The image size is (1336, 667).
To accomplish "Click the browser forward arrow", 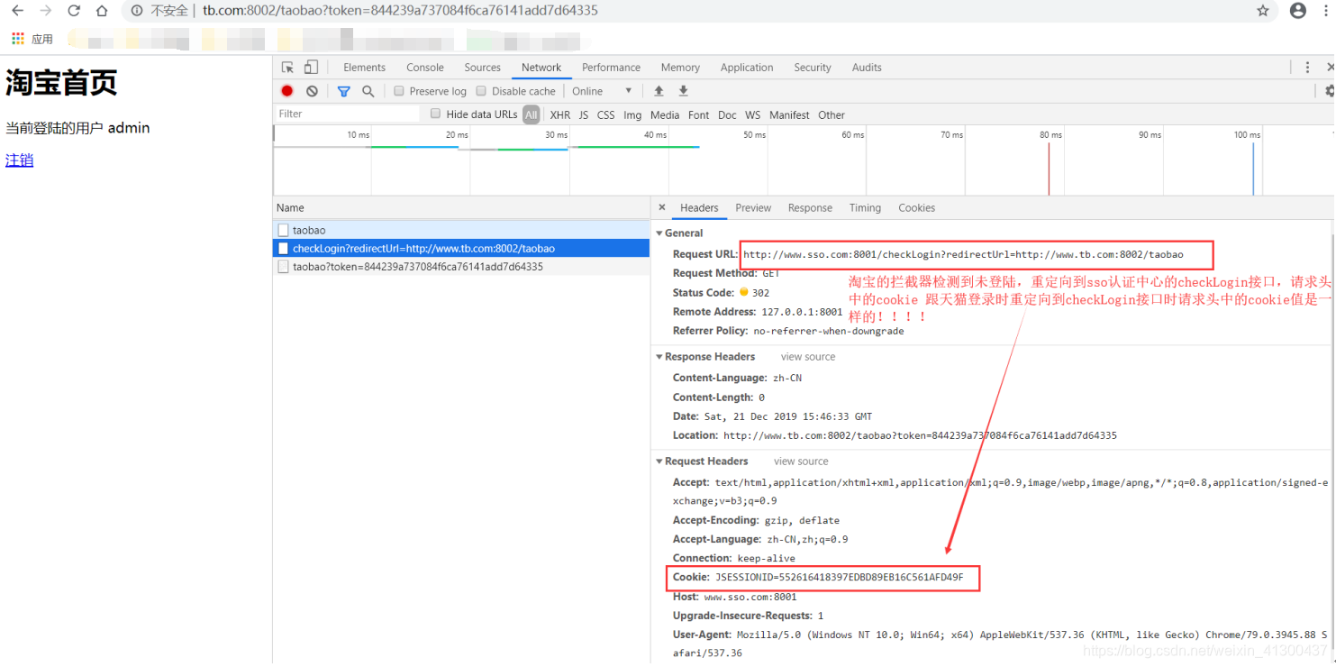I will (x=45, y=11).
